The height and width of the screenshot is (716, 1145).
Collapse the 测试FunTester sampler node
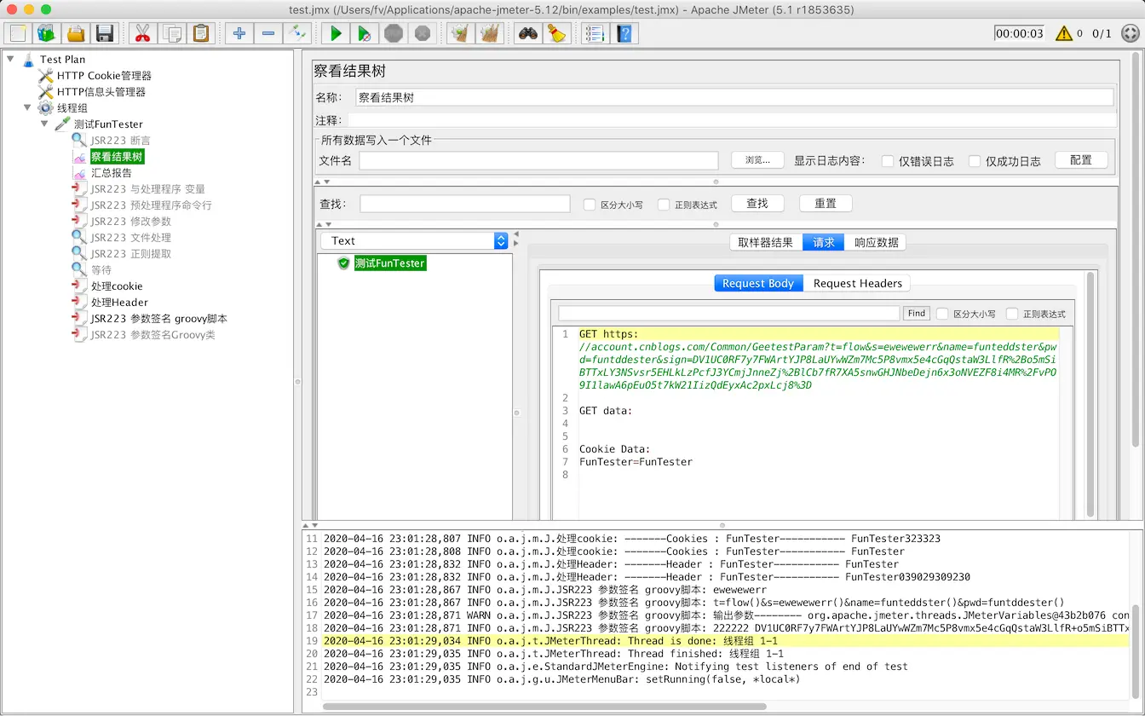(44, 124)
